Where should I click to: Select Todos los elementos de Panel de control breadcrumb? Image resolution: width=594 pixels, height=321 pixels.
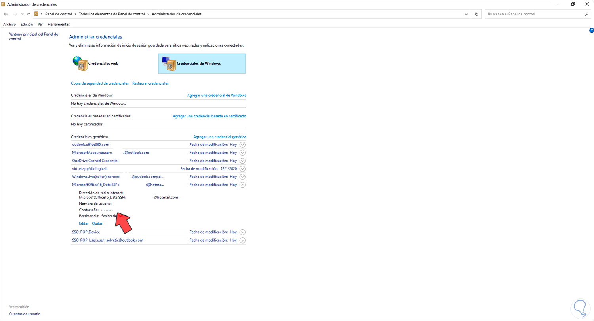click(112, 14)
